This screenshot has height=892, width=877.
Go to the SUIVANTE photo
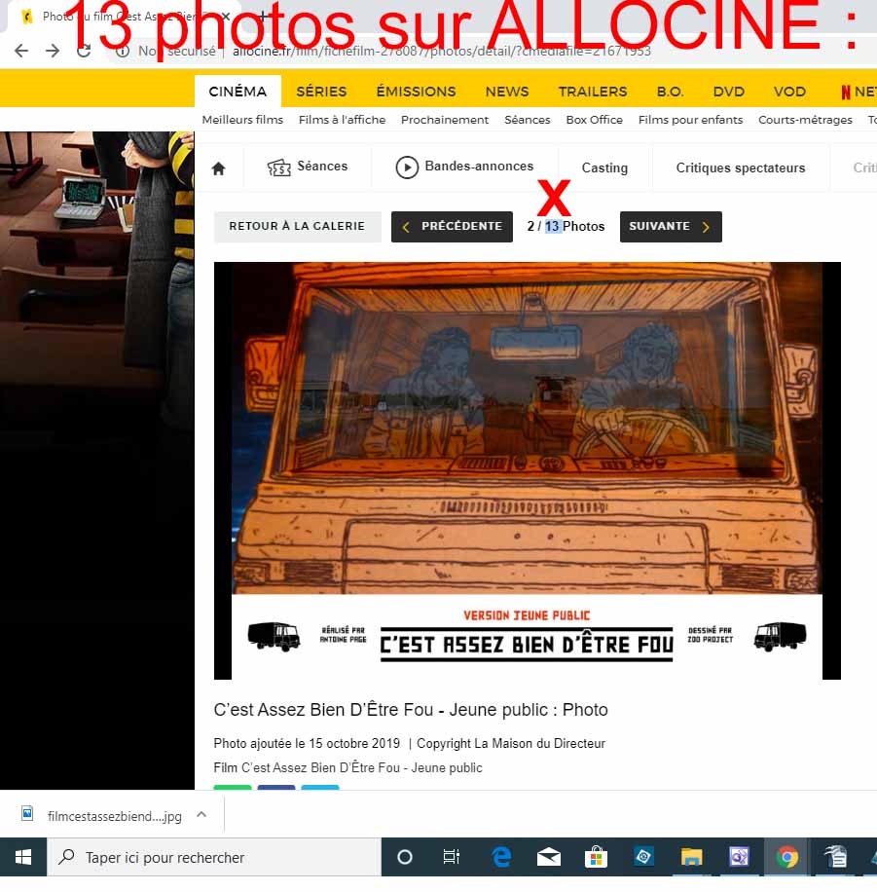[671, 227]
